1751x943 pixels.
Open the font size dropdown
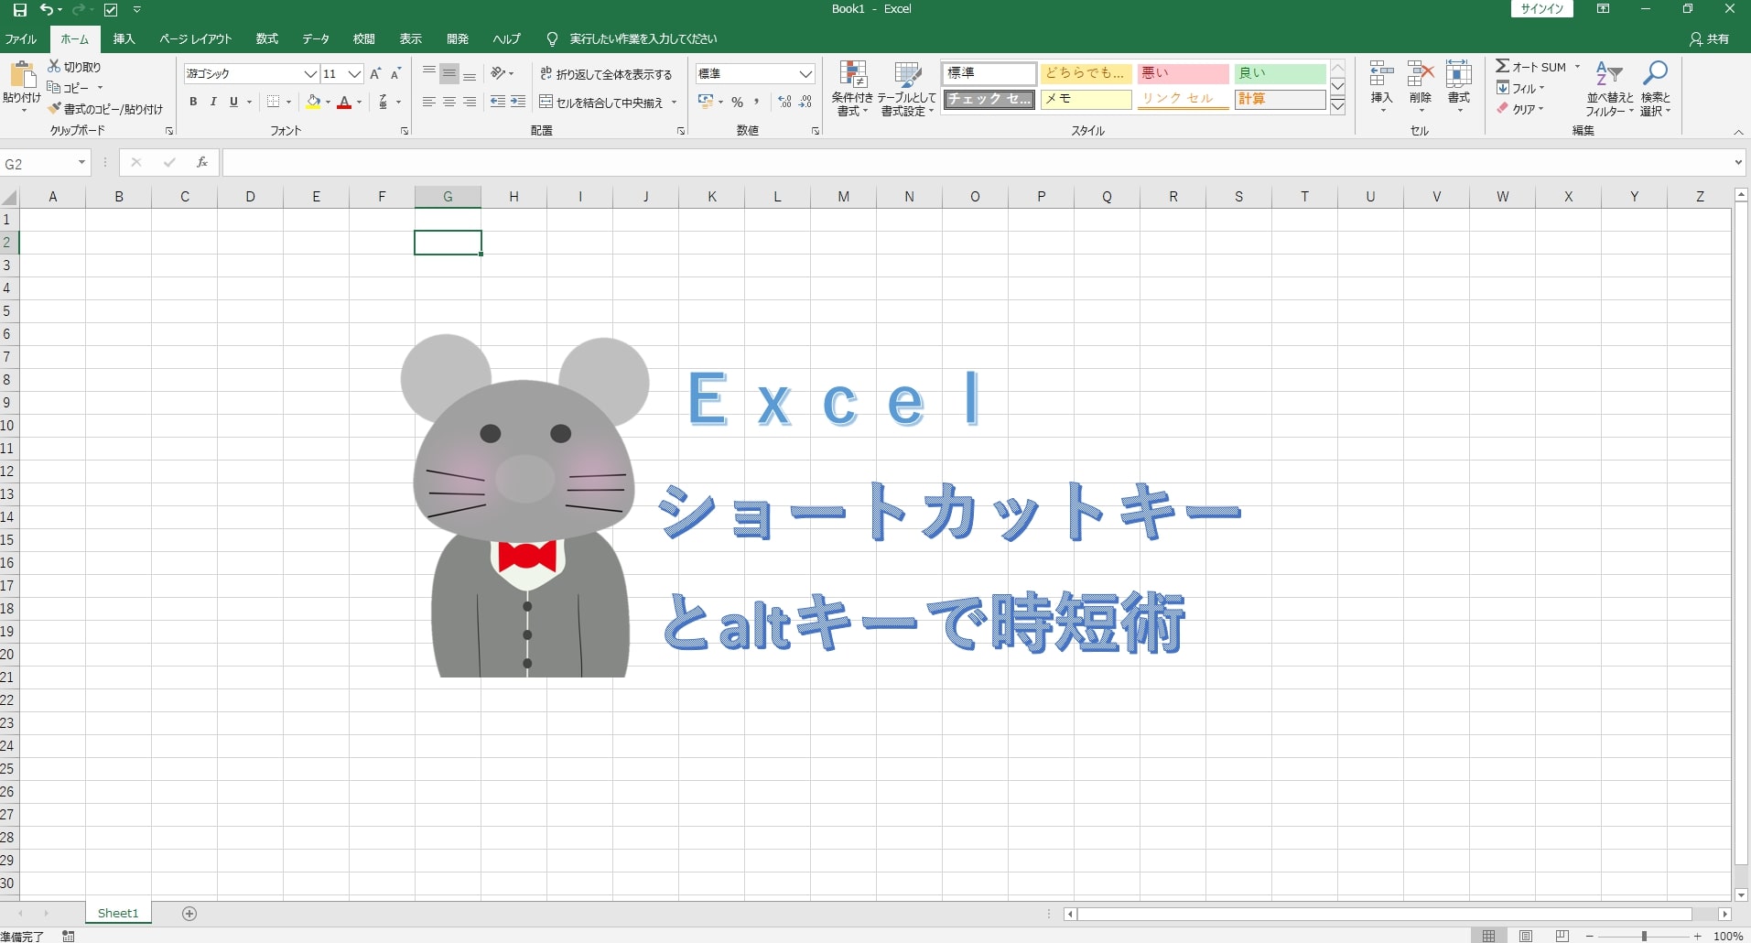354,74
